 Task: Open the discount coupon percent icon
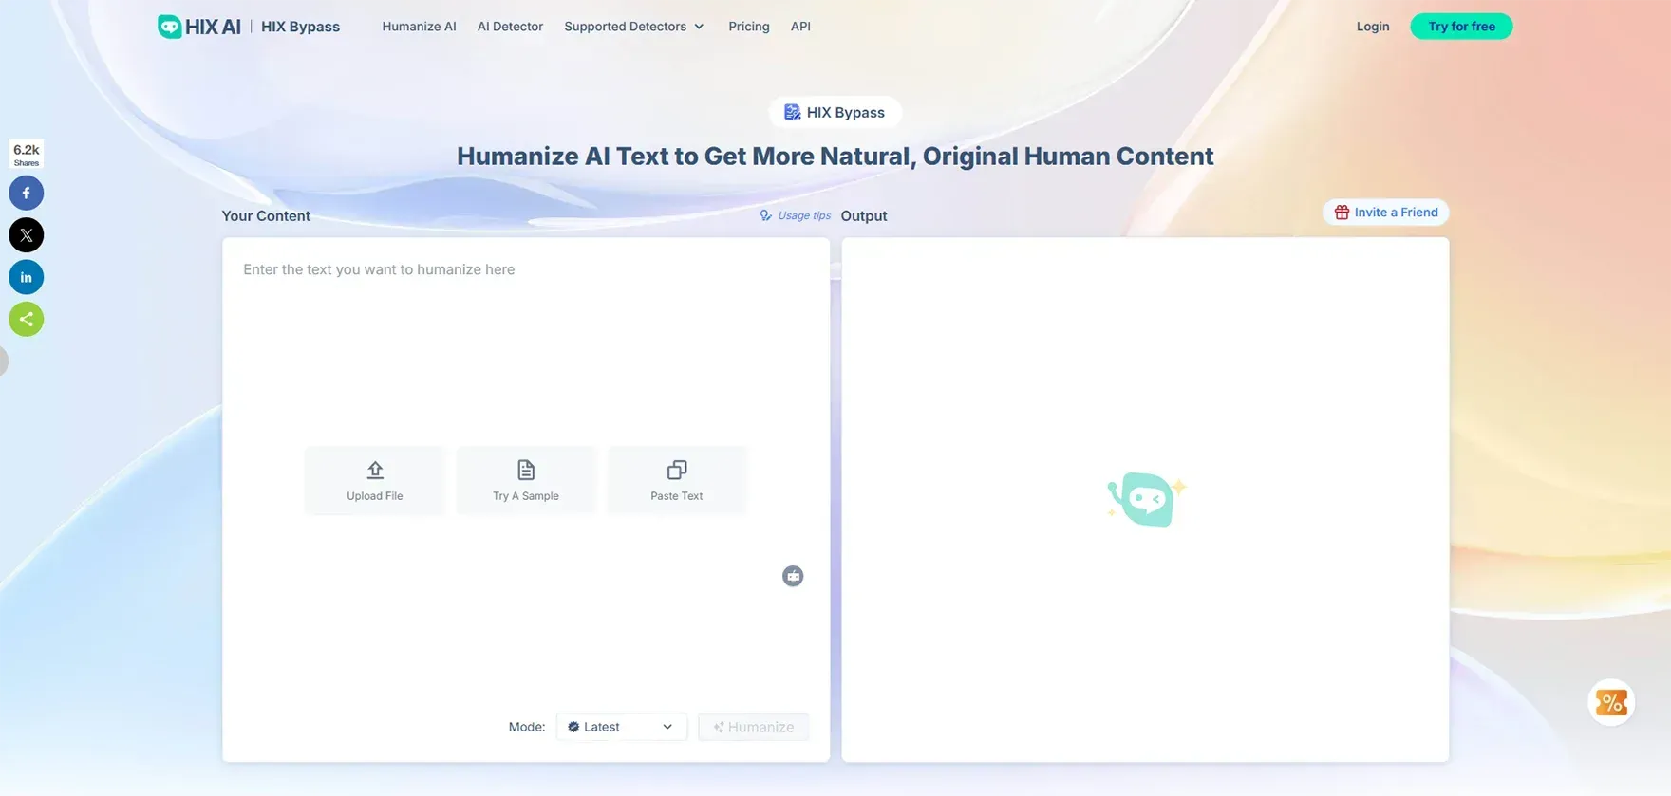click(1611, 703)
